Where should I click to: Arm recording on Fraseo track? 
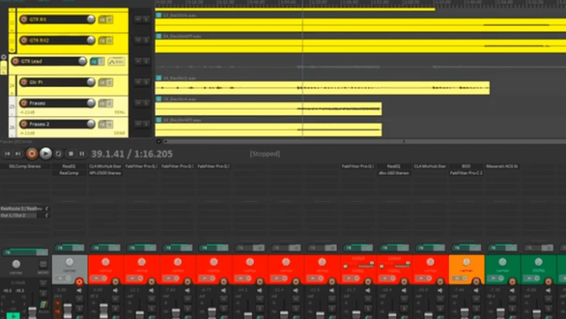[24, 103]
